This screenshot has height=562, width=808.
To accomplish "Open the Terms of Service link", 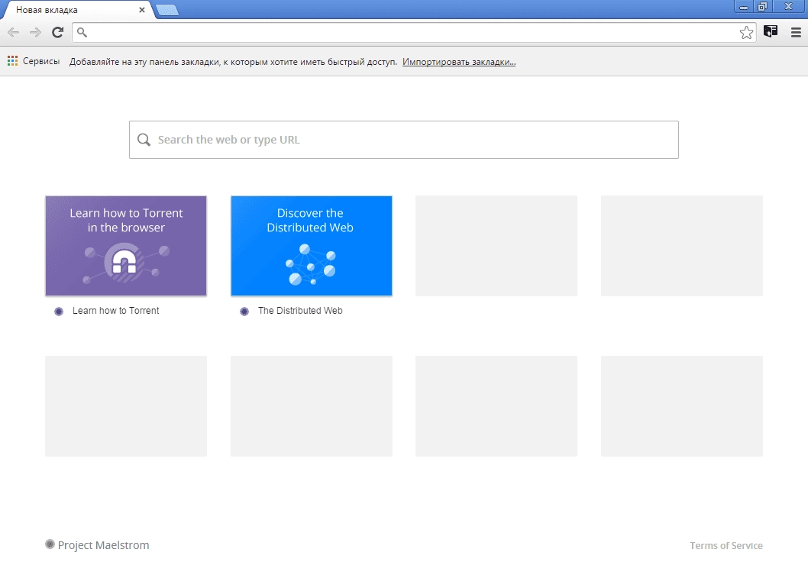I will pos(726,545).
